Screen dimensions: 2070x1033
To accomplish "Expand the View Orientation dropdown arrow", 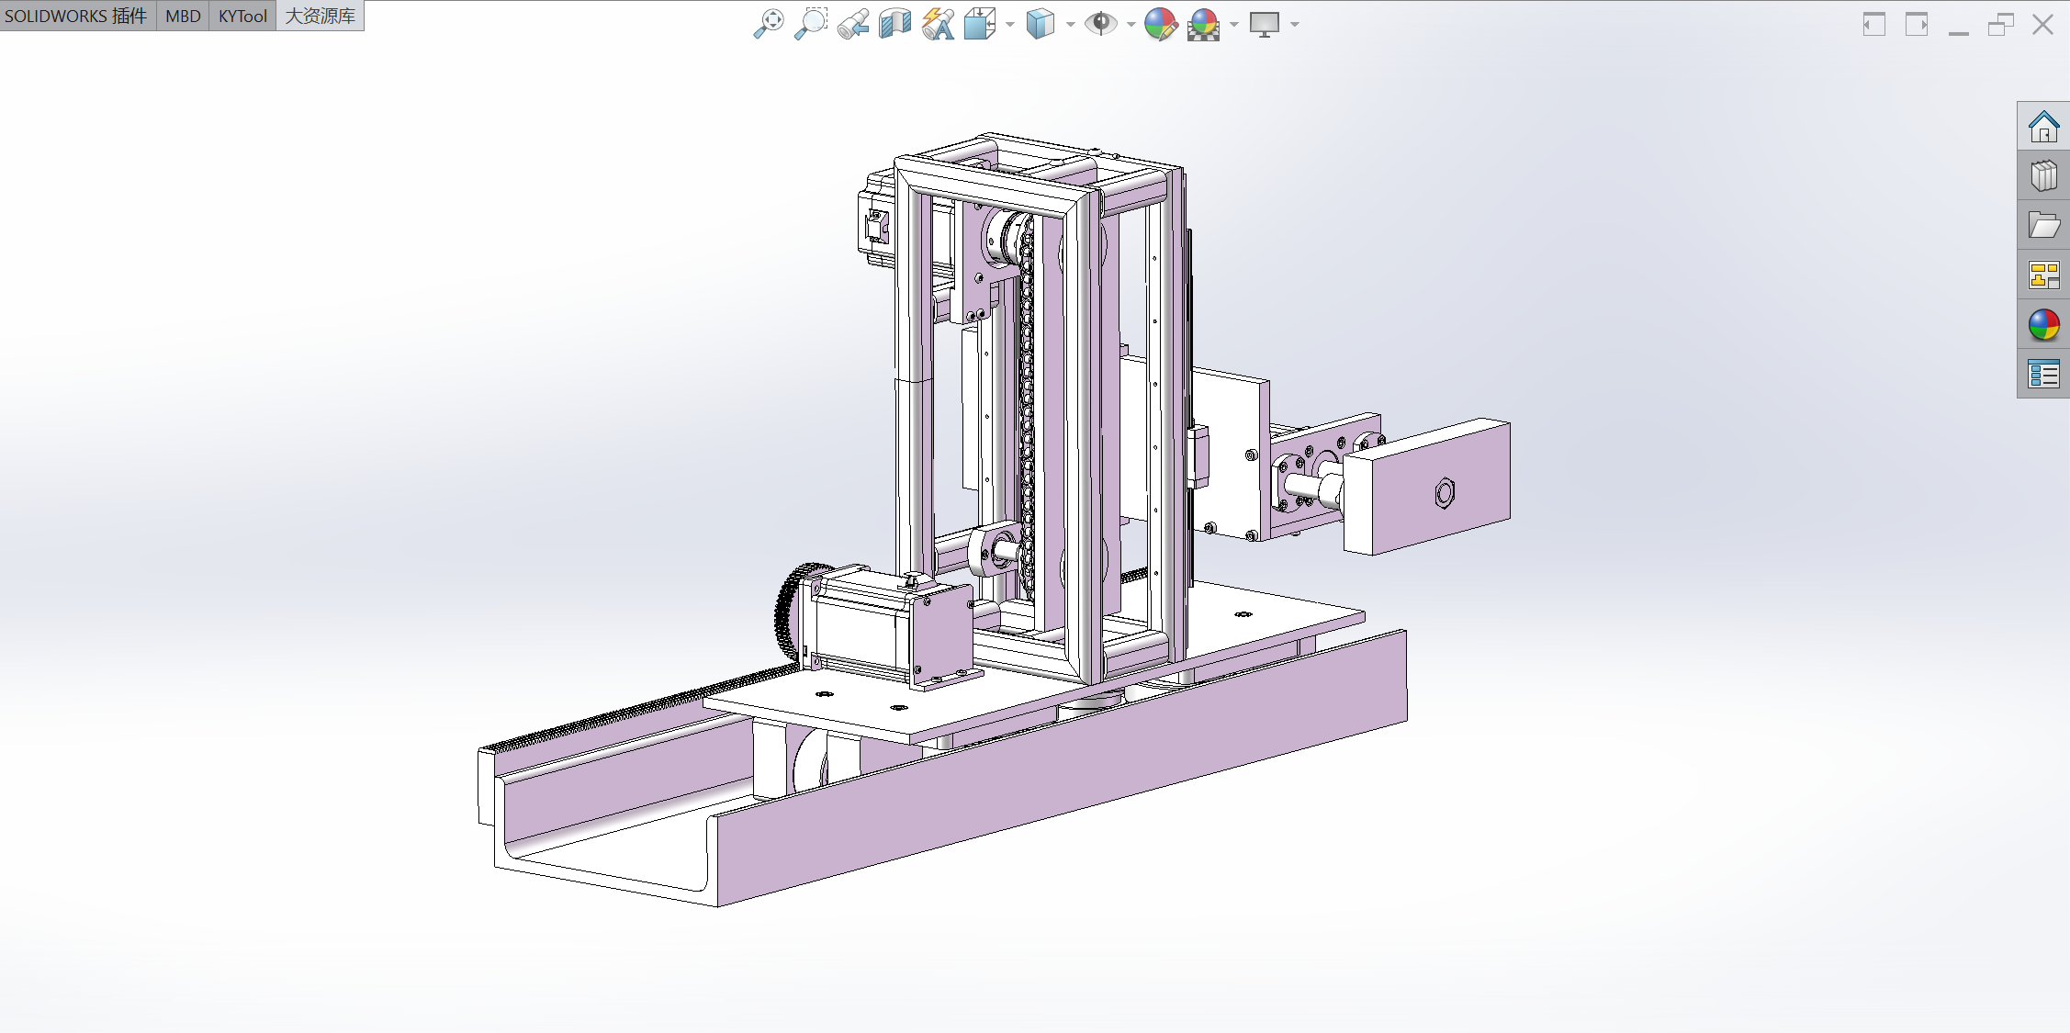I will (x=1010, y=25).
